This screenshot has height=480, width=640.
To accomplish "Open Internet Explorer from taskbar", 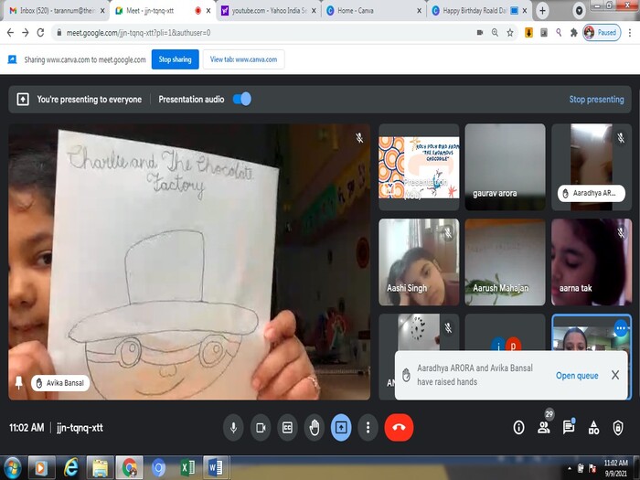I will [x=70, y=468].
